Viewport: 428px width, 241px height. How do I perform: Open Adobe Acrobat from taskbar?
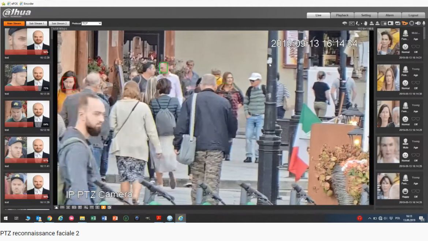click(159, 218)
